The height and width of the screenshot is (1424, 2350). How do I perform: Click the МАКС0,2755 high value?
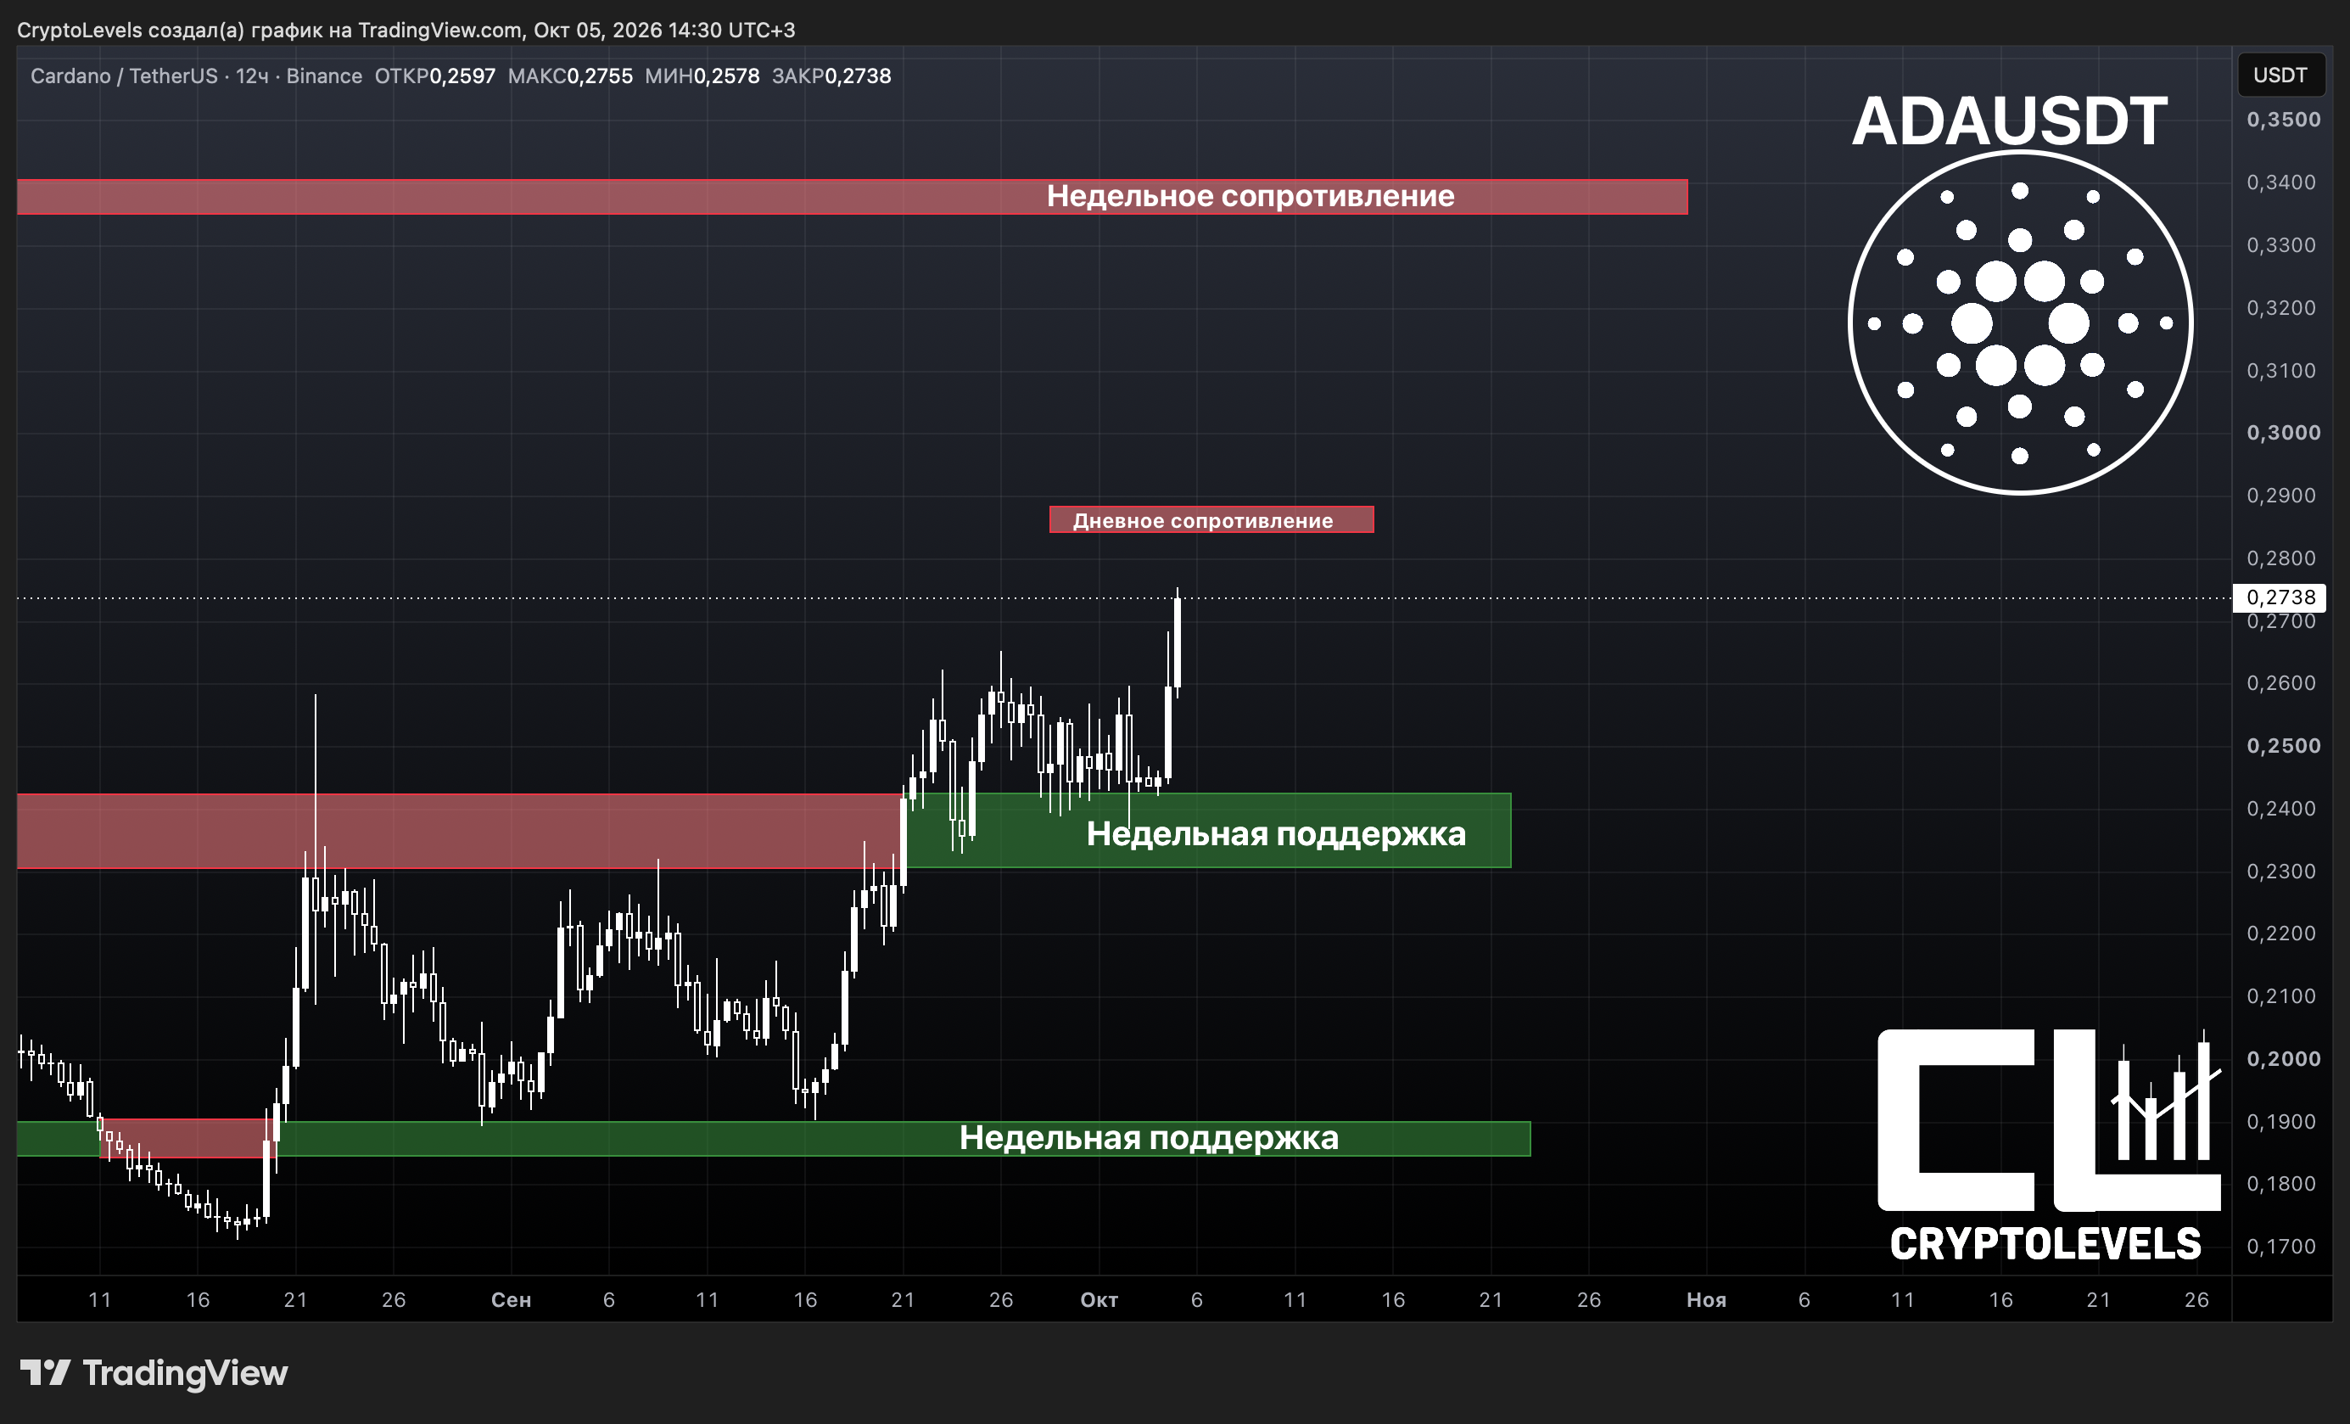[570, 76]
